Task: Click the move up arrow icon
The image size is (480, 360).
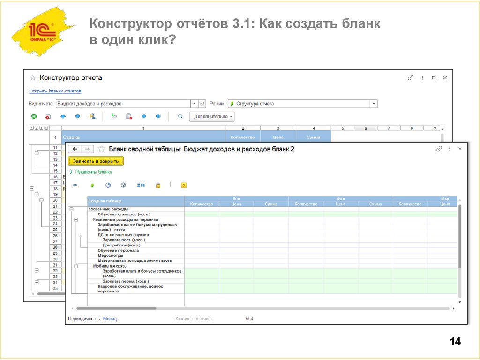Action: click(63, 116)
